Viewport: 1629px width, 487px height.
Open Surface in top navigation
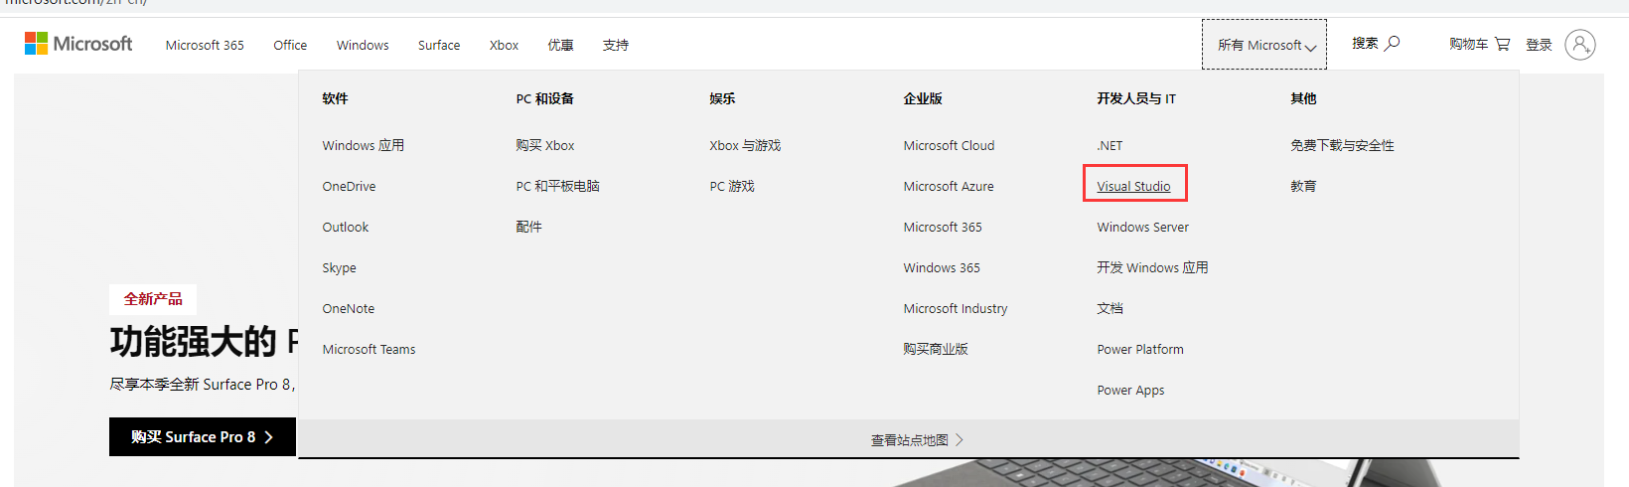439,45
